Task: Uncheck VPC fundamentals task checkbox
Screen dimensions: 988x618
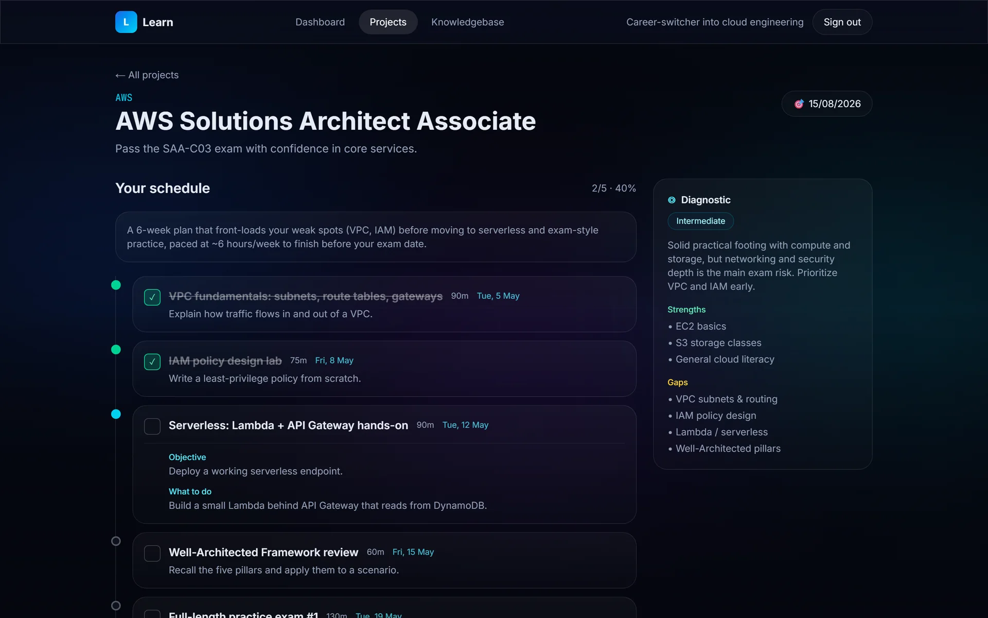Action: pyautogui.click(x=152, y=297)
